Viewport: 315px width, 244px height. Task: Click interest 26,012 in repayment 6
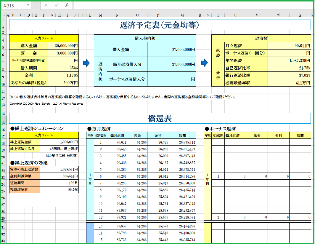158,176
